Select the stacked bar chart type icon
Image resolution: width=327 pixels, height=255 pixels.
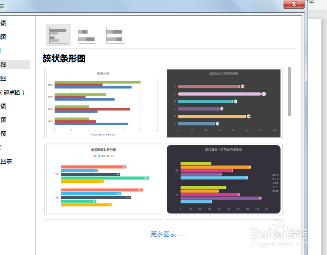(x=87, y=36)
